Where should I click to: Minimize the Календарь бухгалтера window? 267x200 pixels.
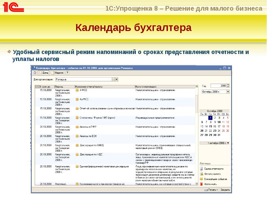[x=220, y=68]
